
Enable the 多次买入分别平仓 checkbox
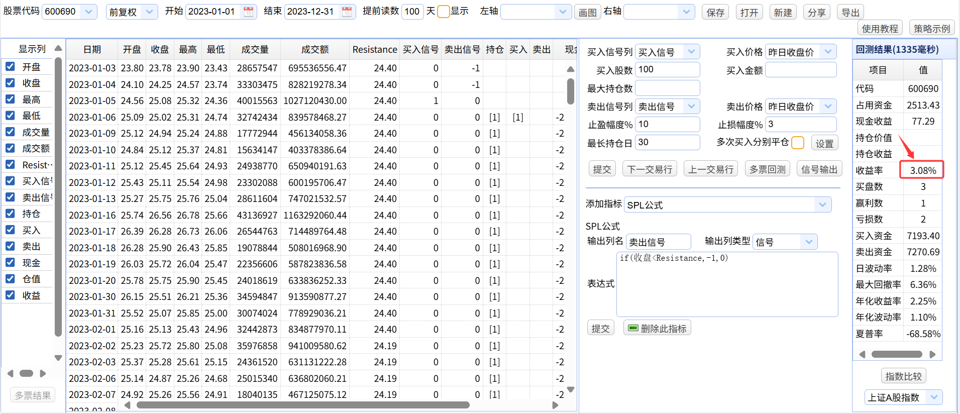pyautogui.click(x=797, y=143)
